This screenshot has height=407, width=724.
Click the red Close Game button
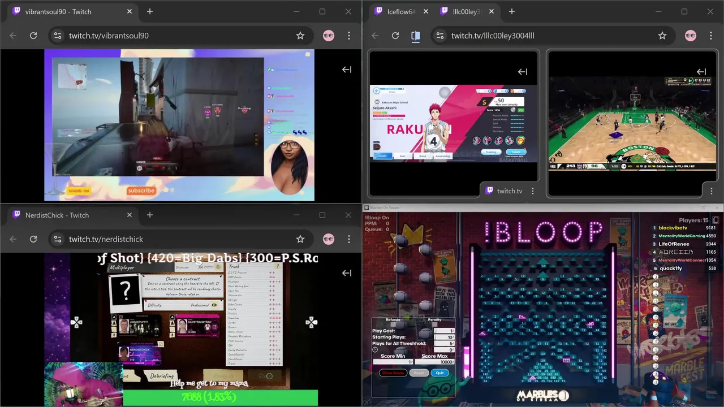coord(393,373)
